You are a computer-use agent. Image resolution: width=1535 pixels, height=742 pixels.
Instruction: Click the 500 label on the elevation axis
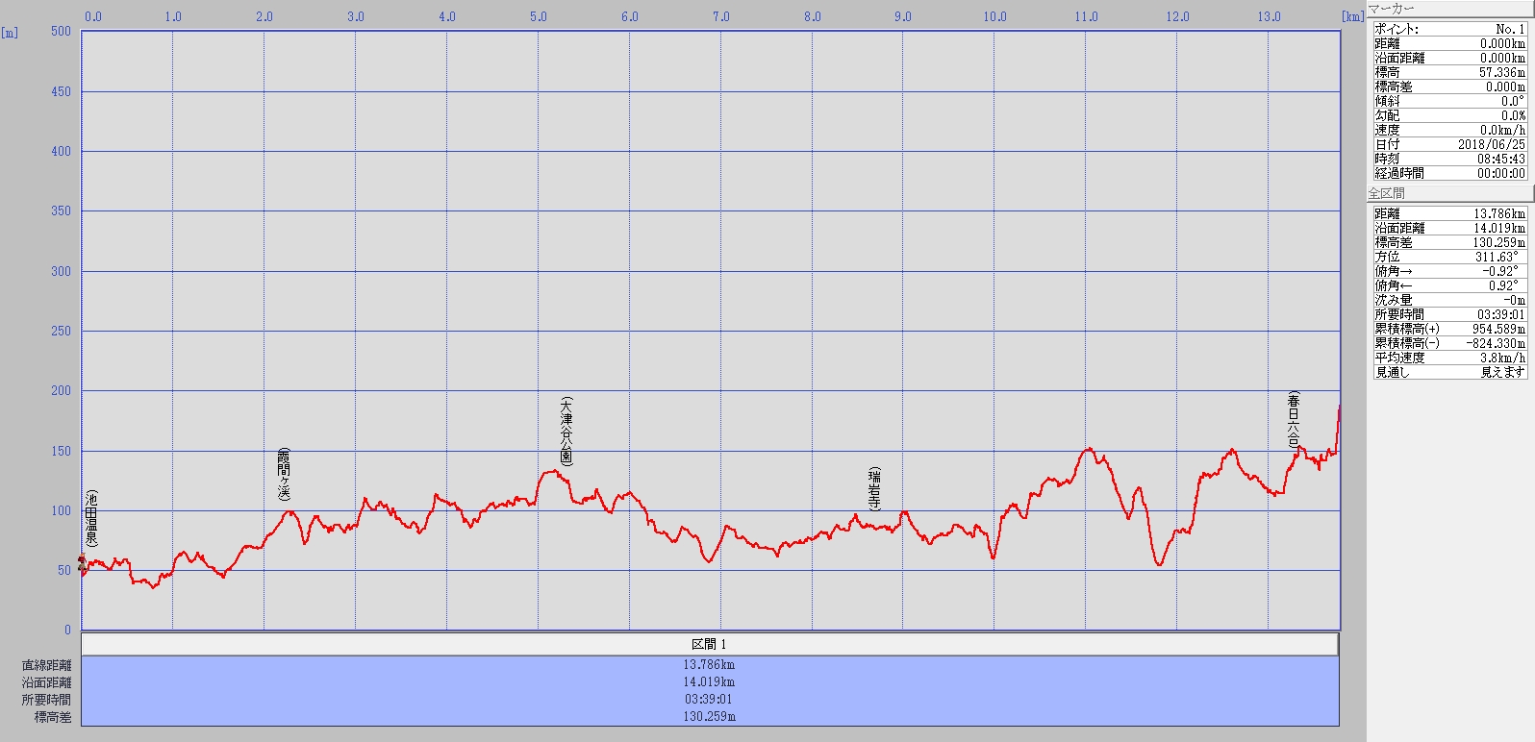(x=61, y=31)
